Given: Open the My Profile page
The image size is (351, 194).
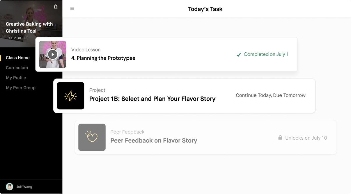Looking at the screenshot, I should pos(16,78).
